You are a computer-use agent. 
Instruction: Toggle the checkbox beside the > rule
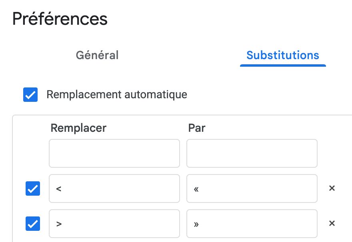[33, 224]
